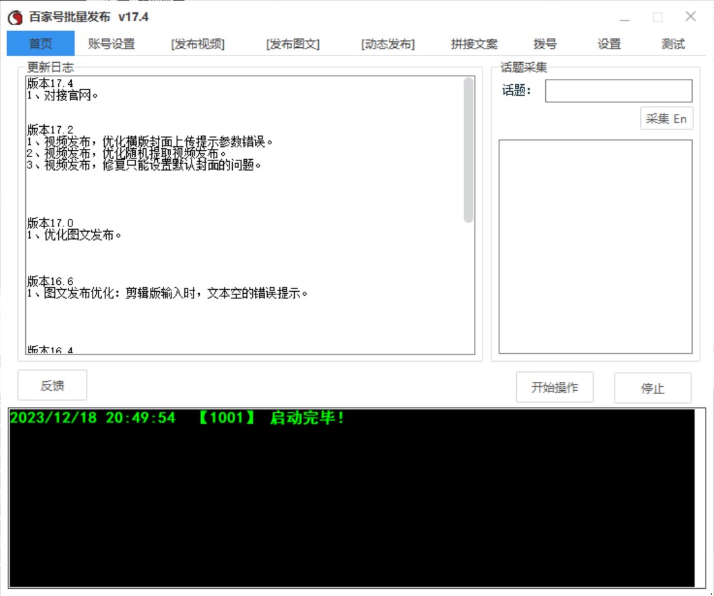714x596 pixels.
Task: Click the 反馈 feedback button
Action: click(x=52, y=386)
